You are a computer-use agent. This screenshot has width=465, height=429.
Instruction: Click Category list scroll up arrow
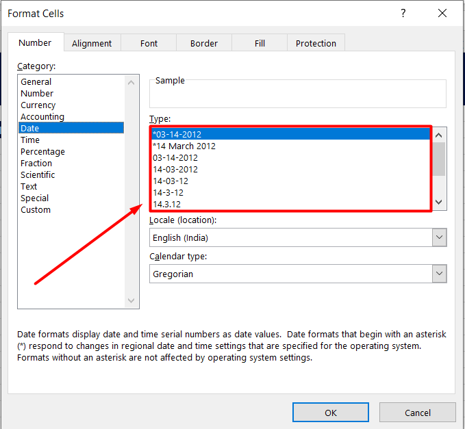[x=131, y=82]
